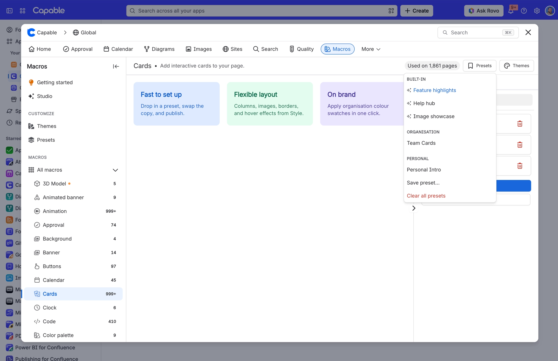Expand the side panel chevron arrow

coord(414,208)
